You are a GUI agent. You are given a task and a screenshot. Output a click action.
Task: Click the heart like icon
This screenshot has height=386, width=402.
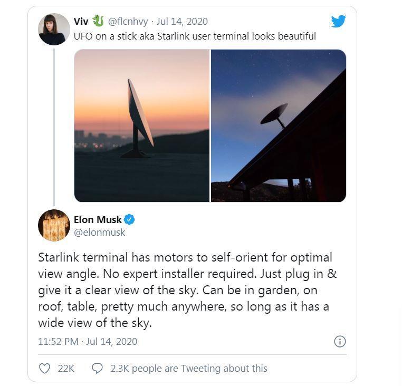[x=45, y=368]
